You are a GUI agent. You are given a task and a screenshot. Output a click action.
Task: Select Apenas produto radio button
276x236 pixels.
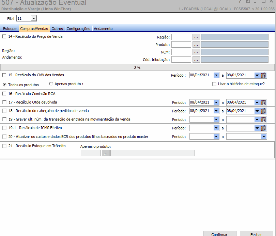[51, 84]
